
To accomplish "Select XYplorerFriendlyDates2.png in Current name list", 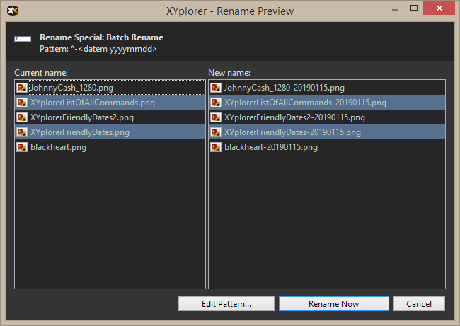I will tap(110, 117).
